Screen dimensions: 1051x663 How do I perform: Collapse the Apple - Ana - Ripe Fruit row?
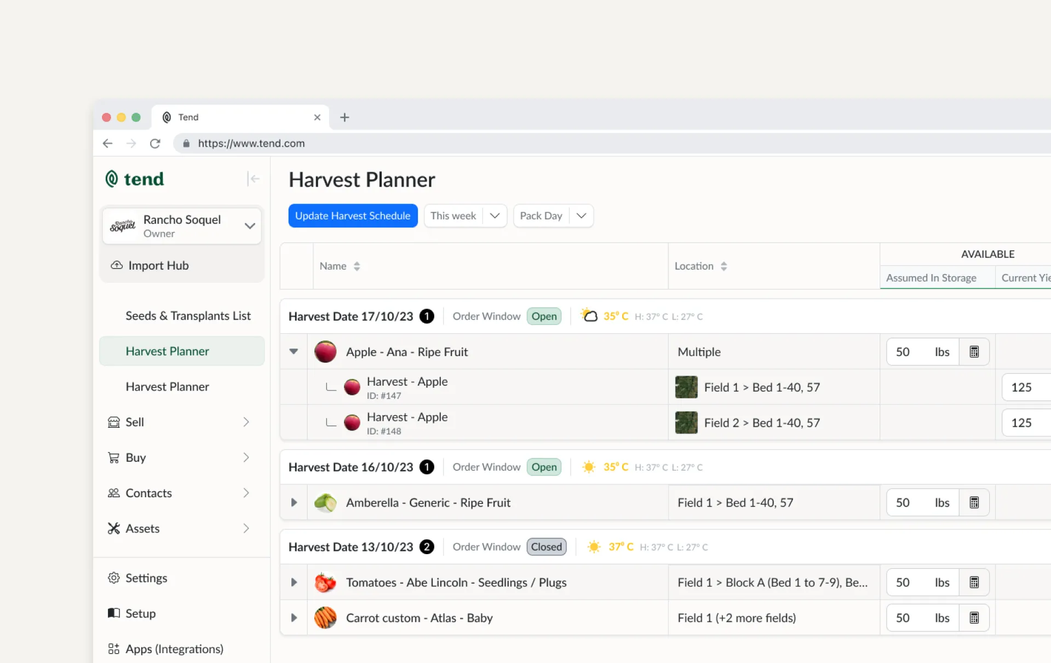click(x=294, y=352)
